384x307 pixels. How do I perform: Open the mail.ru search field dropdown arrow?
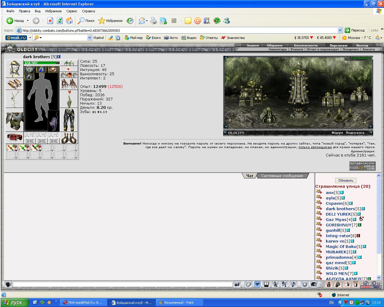coord(89,38)
